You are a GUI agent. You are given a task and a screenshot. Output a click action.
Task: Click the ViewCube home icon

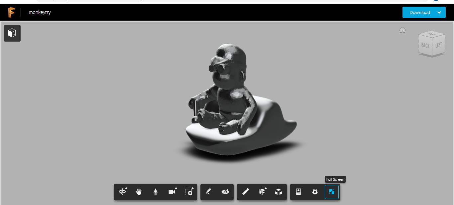click(402, 30)
